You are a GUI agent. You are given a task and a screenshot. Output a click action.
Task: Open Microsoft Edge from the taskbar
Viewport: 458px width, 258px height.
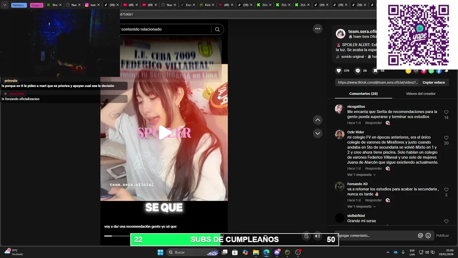[266, 252]
